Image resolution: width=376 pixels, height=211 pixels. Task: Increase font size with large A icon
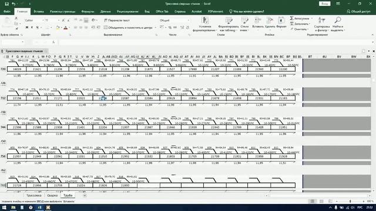coord(63,21)
